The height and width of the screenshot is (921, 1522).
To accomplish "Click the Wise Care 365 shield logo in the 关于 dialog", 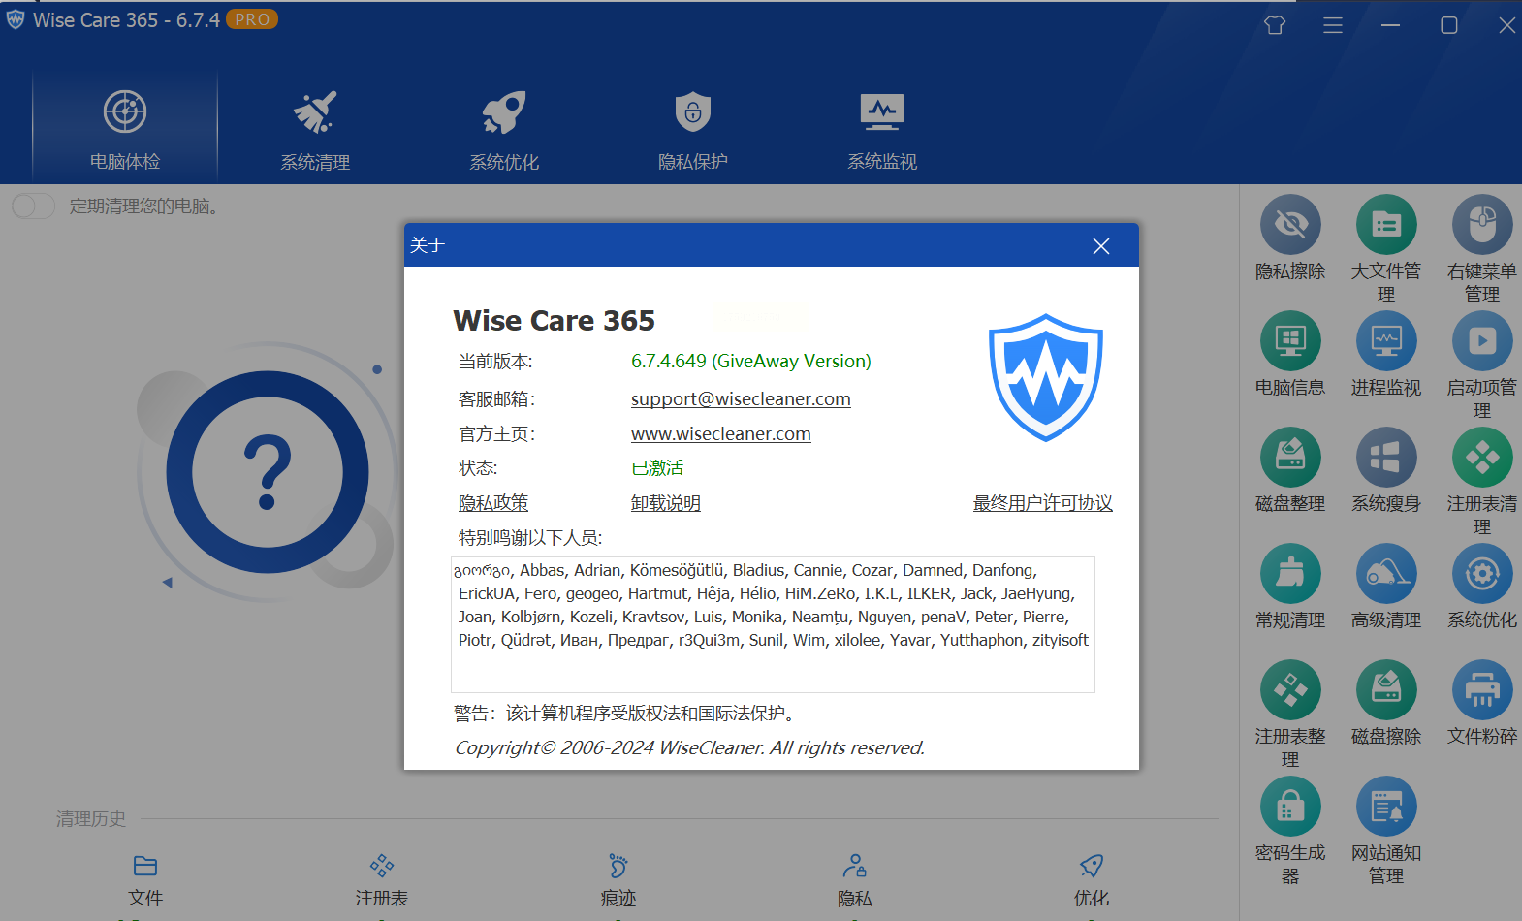I will click(1046, 377).
